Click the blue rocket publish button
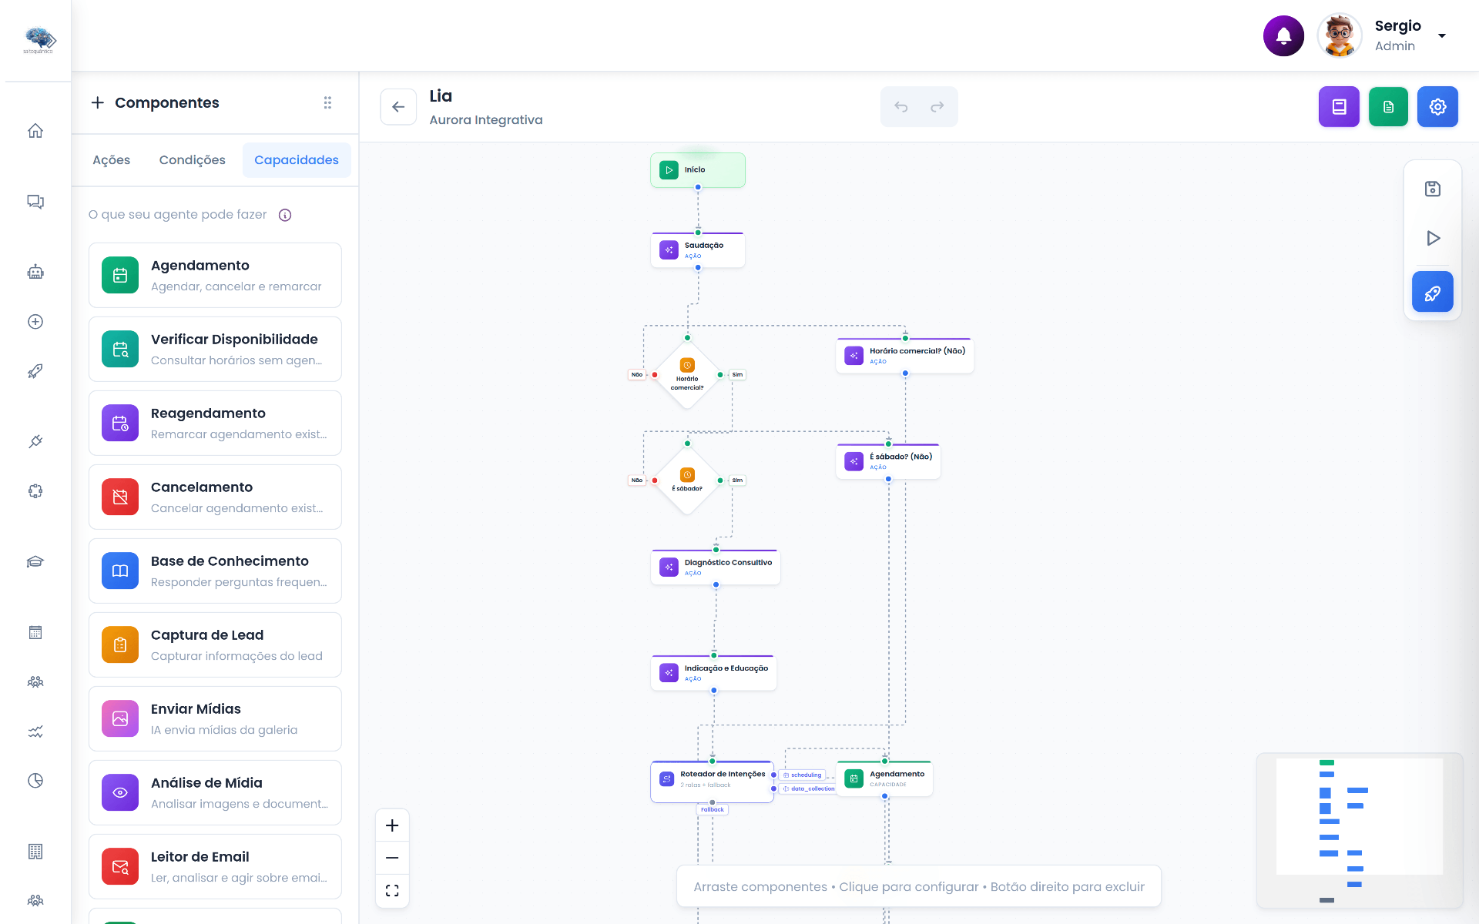The height and width of the screenshot is (924, 1479). click(1432, 292)
